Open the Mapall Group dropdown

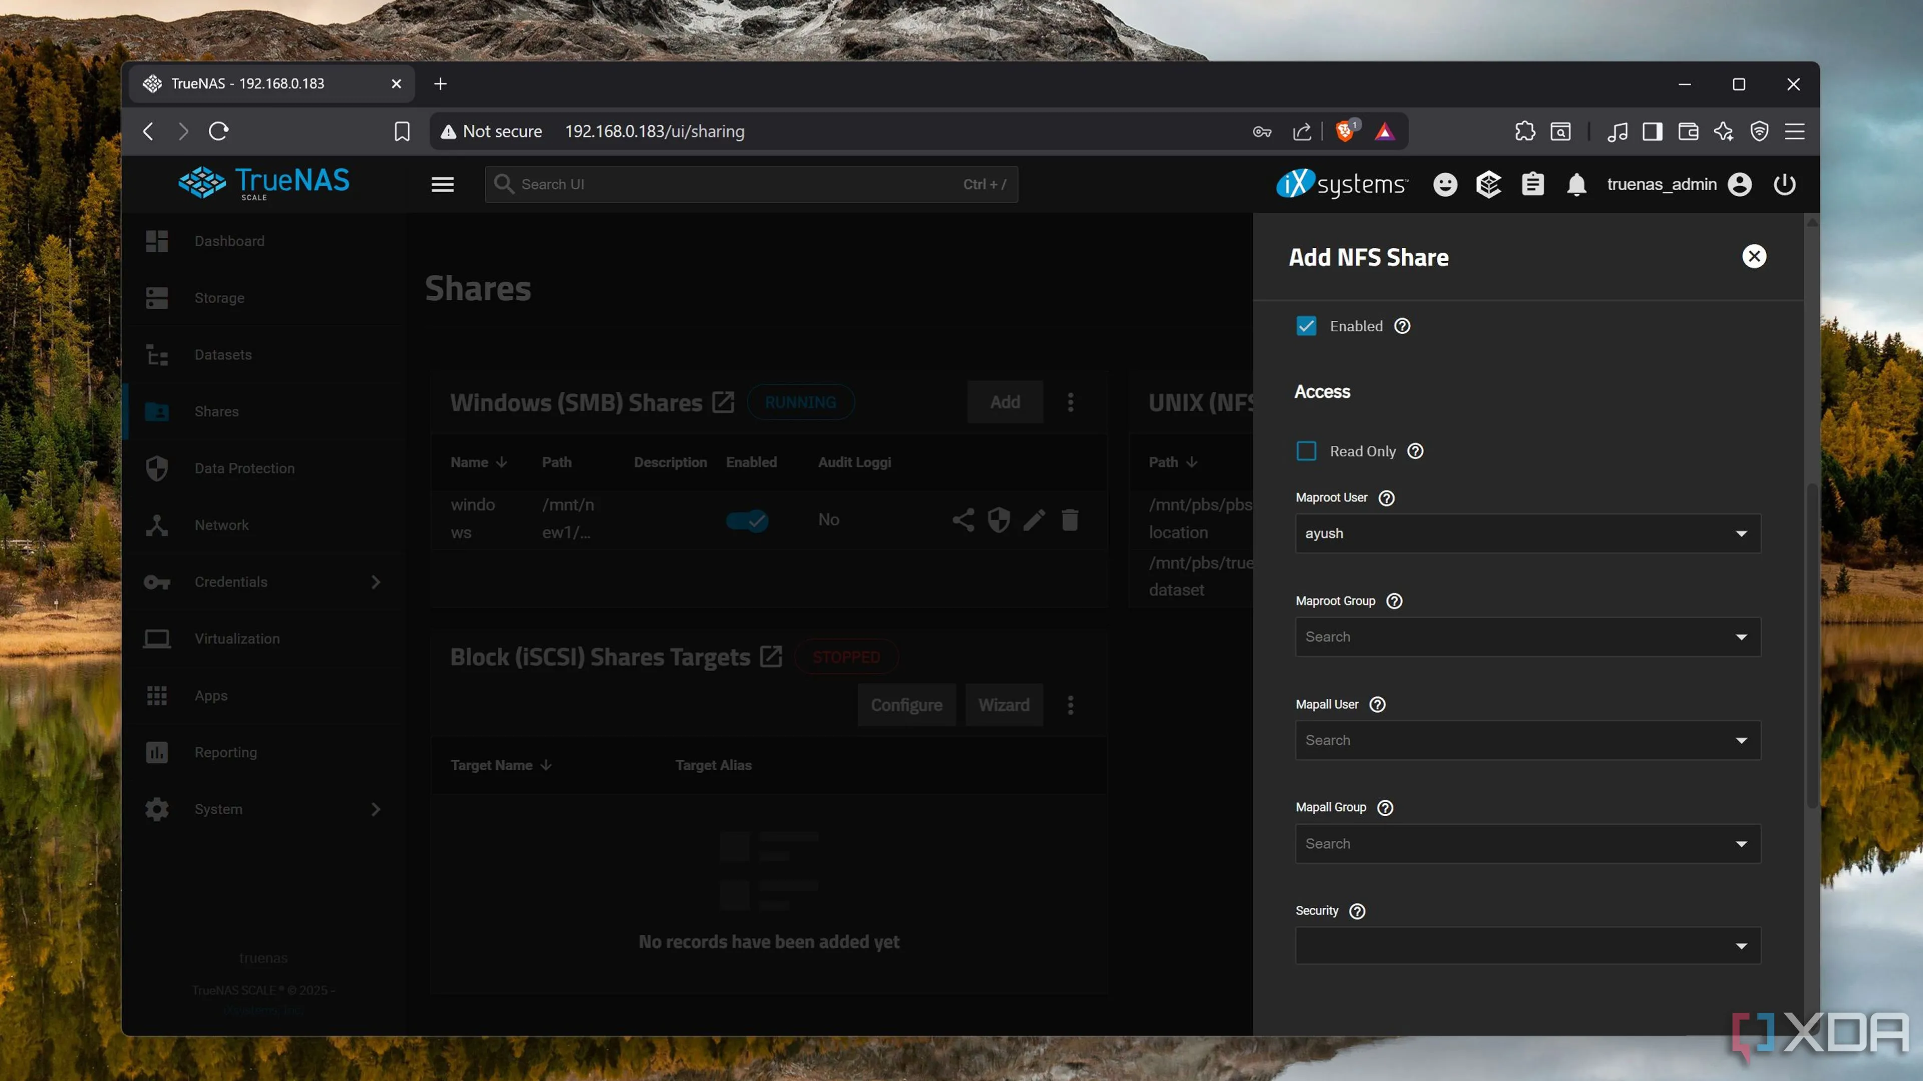1527,844
